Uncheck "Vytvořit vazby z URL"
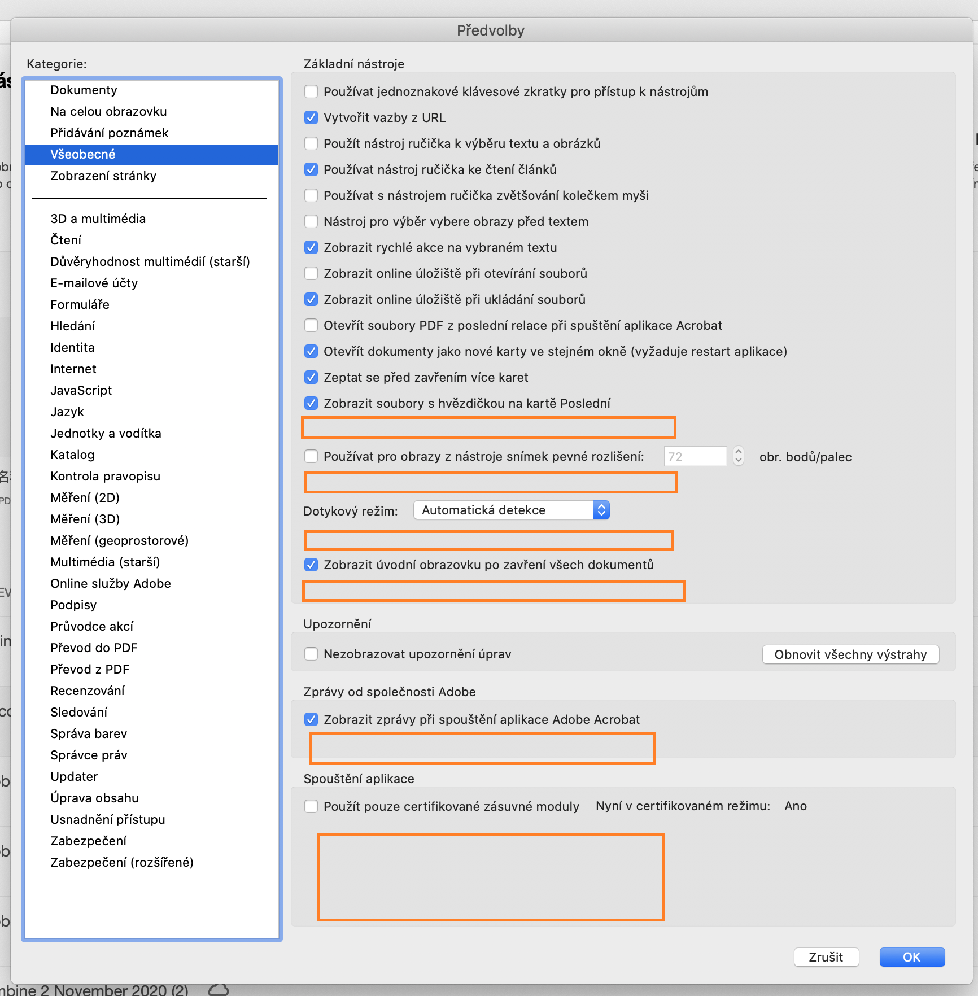 coord(311,117)
